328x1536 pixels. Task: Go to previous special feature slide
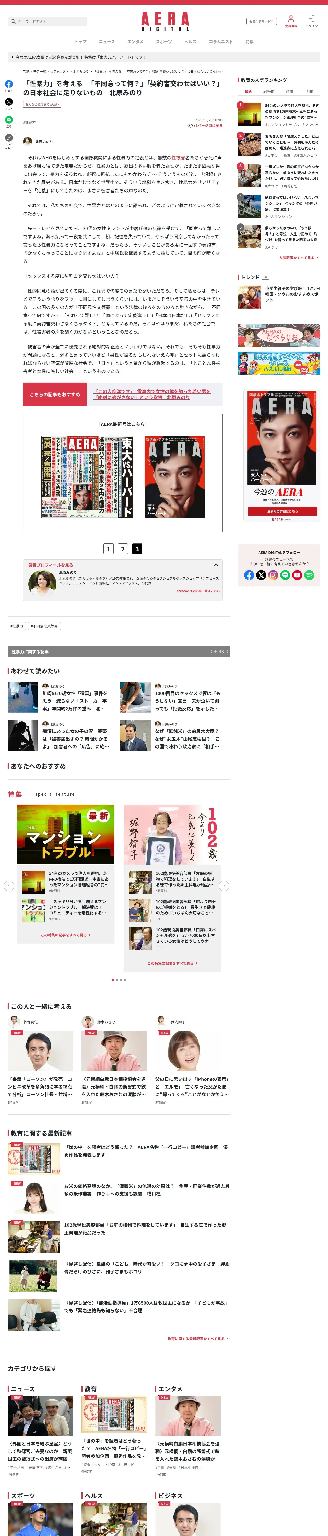point(9,886)
